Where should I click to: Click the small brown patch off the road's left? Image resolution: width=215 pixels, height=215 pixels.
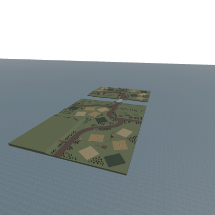pyautogui.click(x=61, y=141)
